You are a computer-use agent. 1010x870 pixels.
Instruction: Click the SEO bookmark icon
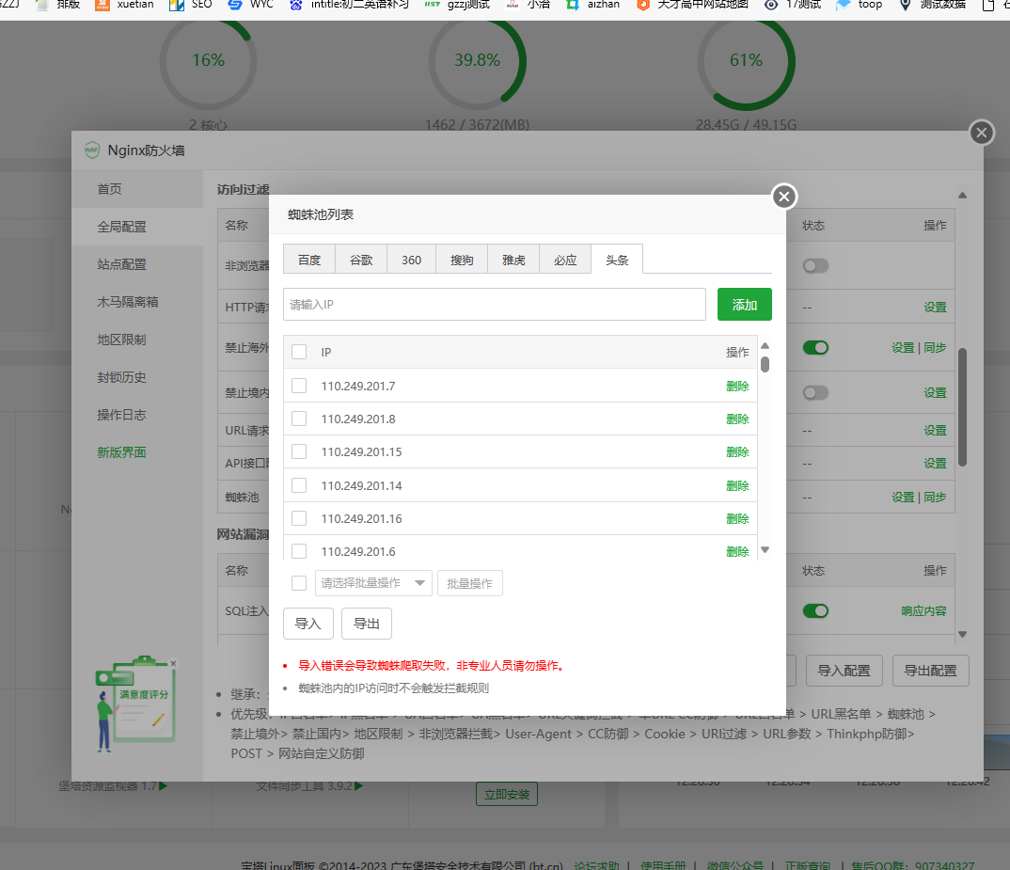[x=176, y=5]
